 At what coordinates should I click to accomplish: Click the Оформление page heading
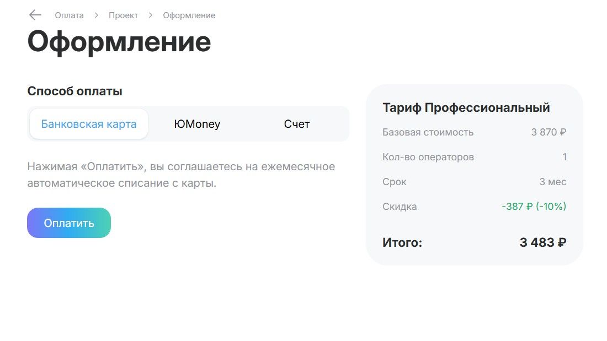pos(119,42)
